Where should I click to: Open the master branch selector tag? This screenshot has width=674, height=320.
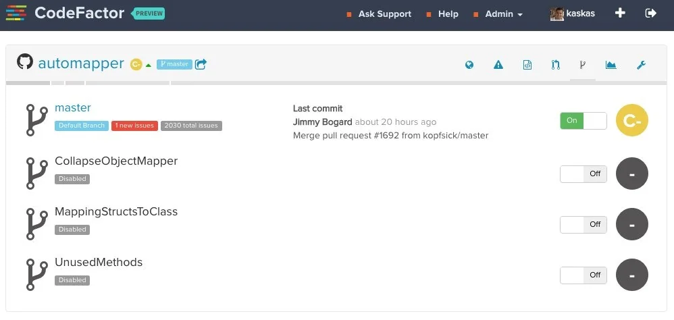pyautogui.click(x=174, y=64)
